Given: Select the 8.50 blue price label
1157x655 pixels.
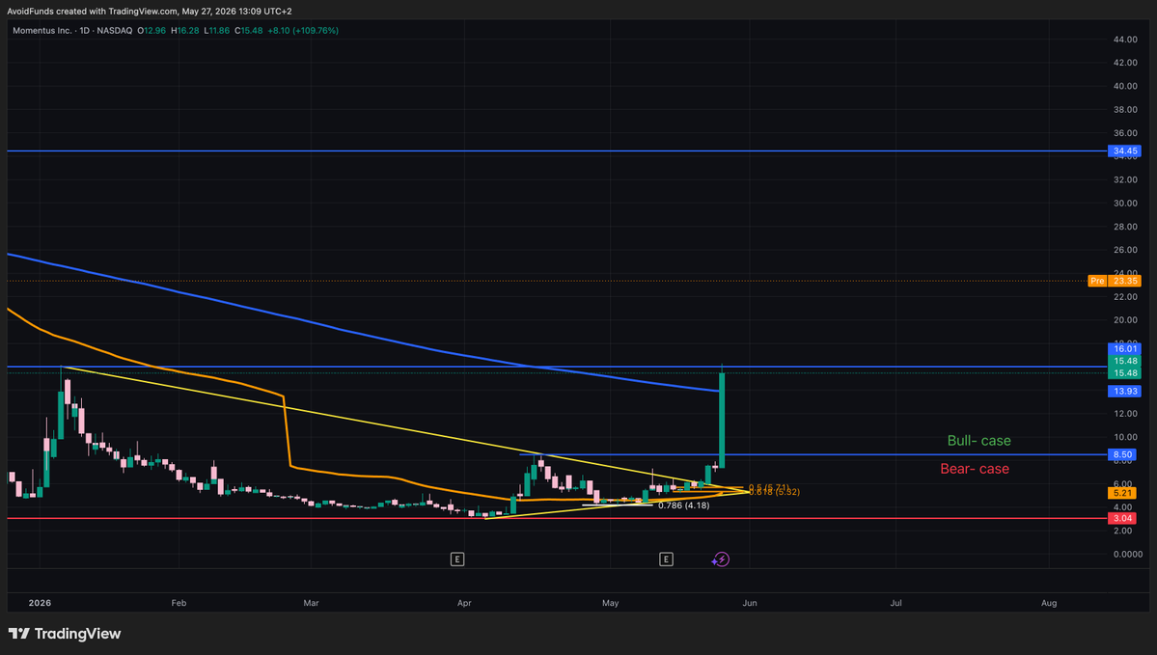Looking at the screenshot, I should click(x=1124, y=454).
